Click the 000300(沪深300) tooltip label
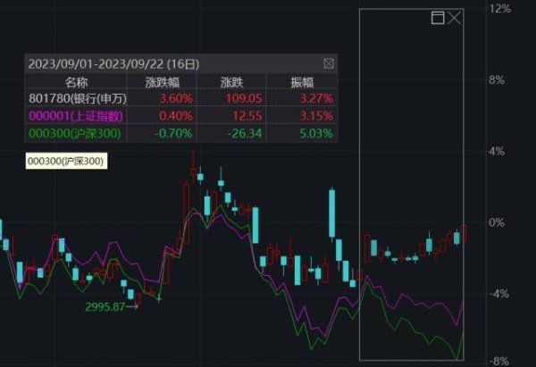The image size is (536, 367). point(66,161)
